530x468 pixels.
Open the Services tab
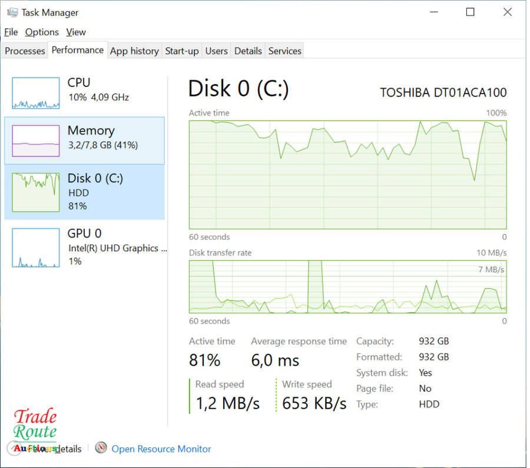coord(285,51)
